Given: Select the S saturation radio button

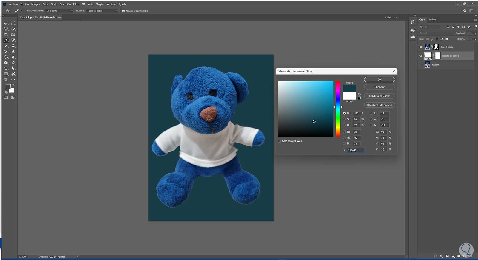Looking at the screenshot, I should coord(344,119).
